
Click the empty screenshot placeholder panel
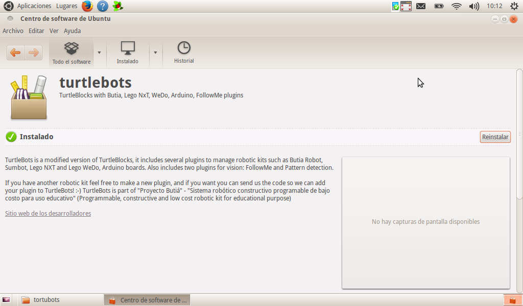(x=425, y=223)
